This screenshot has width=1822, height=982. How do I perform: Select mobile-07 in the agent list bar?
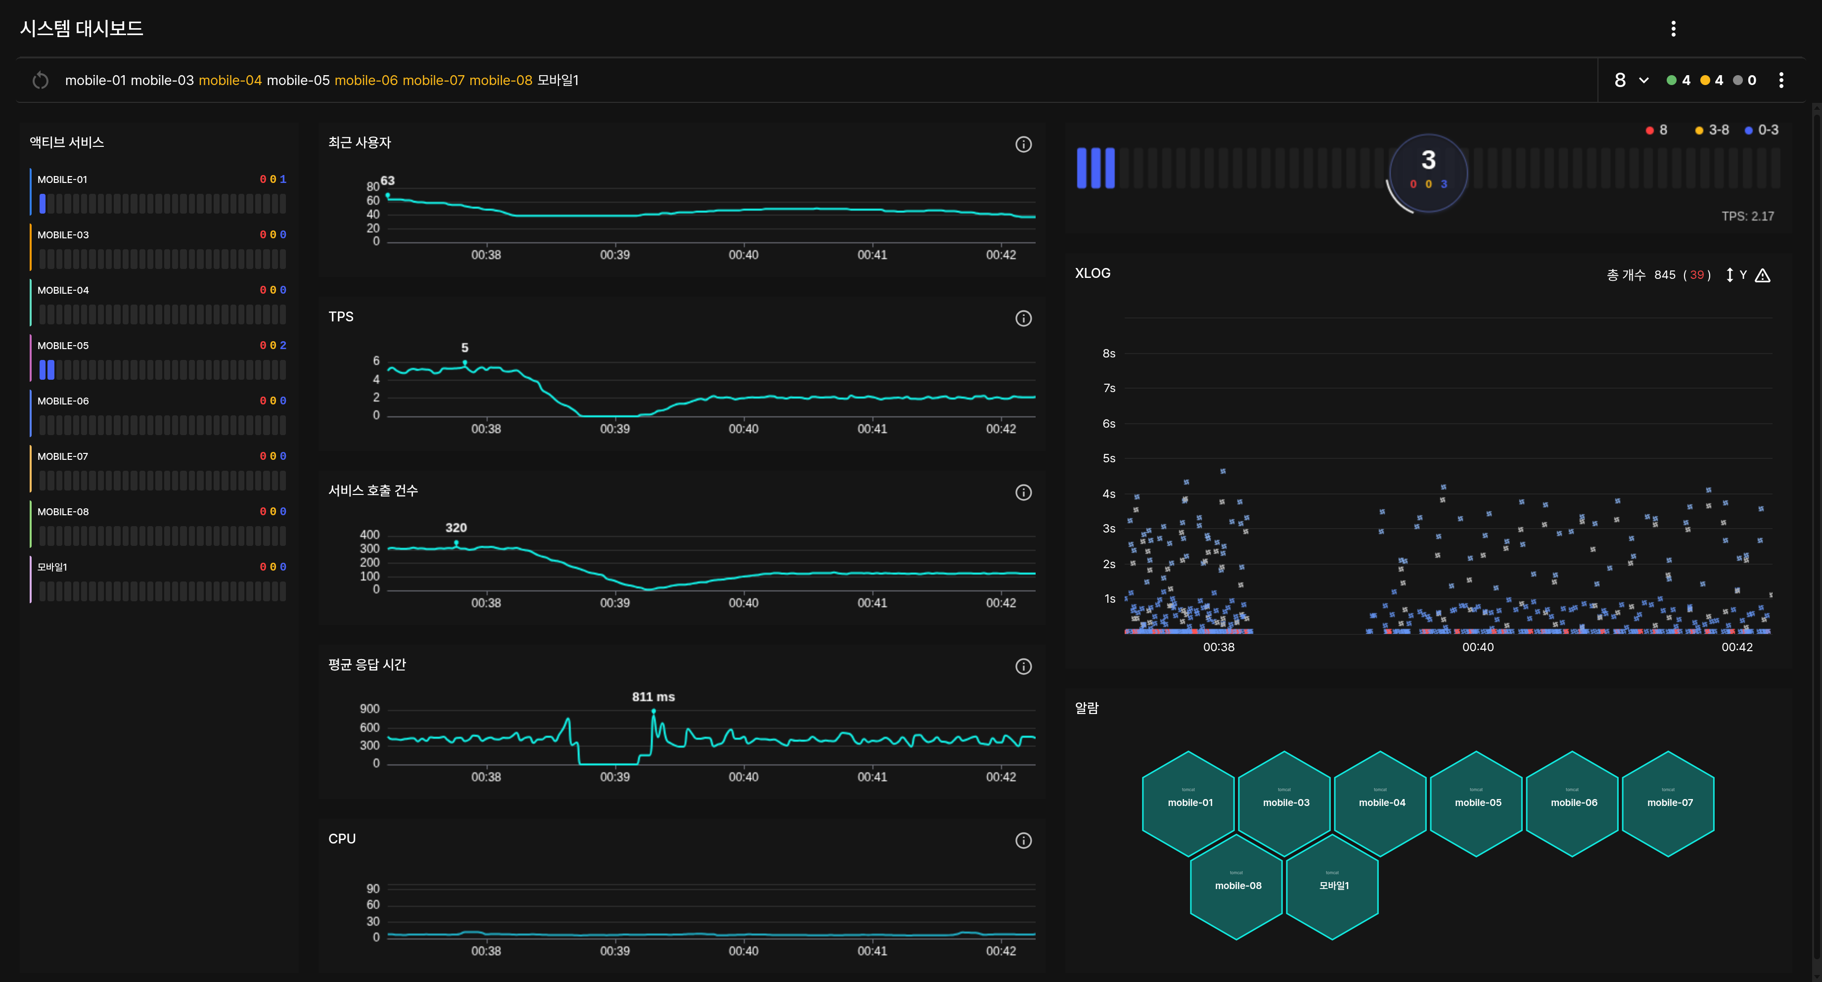pos(433,81)
